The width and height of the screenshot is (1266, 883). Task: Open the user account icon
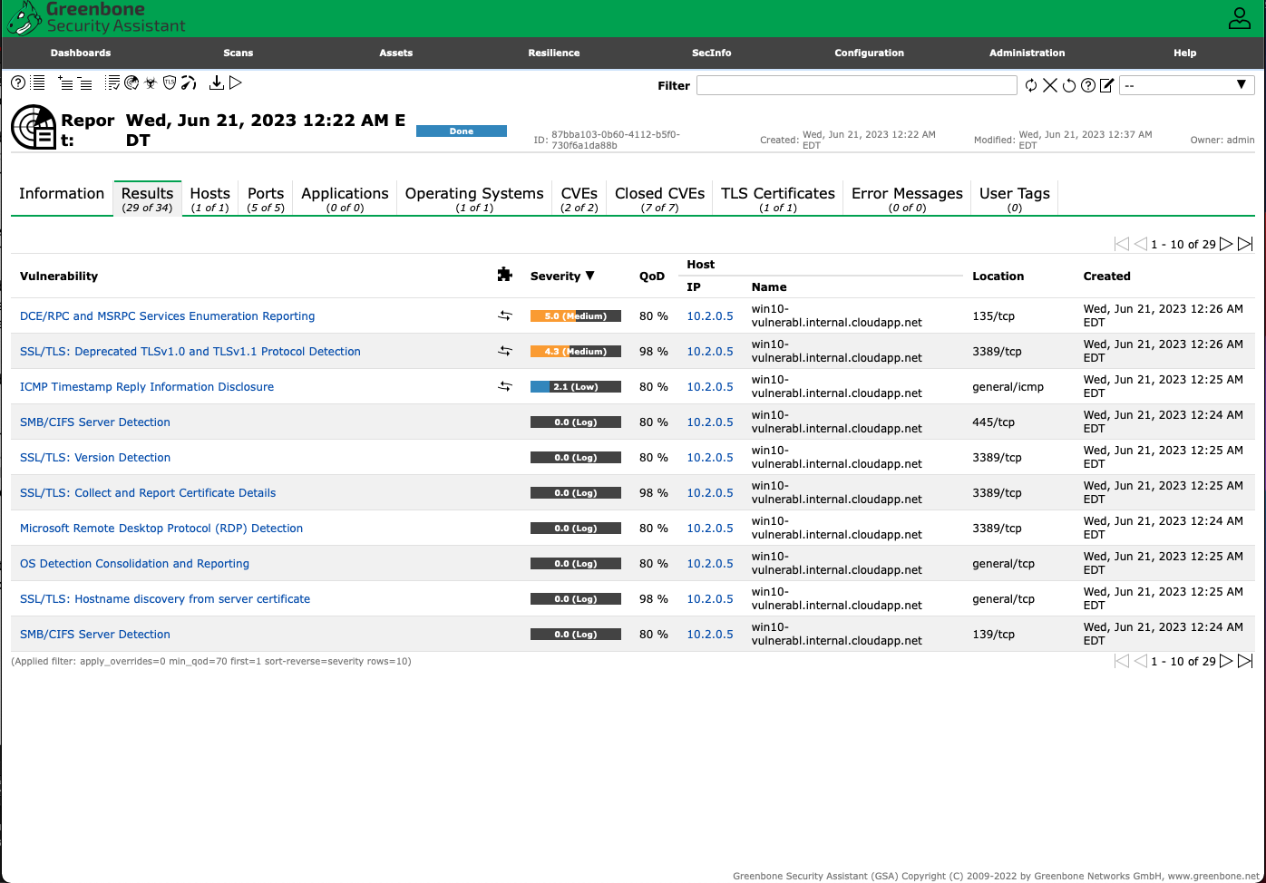(x=1239, y=17)
